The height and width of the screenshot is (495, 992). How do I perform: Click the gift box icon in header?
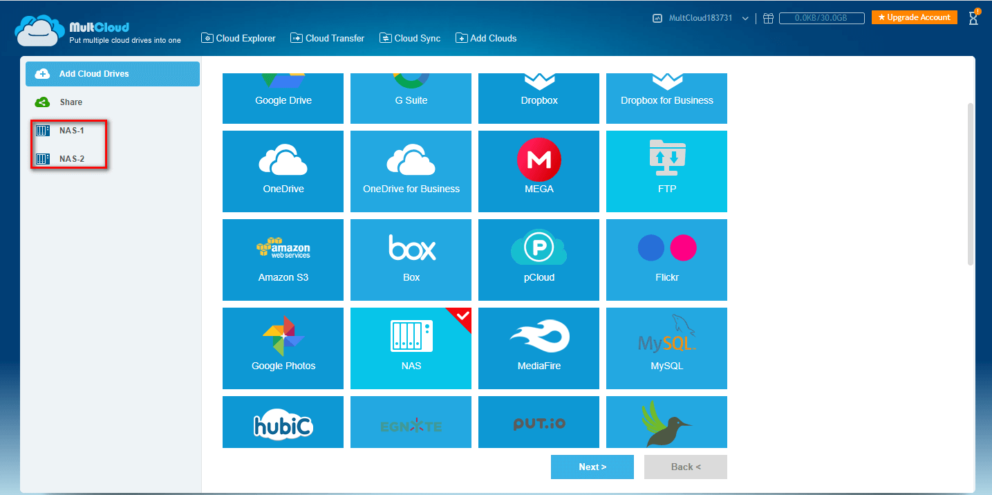[x=768, y=19]
